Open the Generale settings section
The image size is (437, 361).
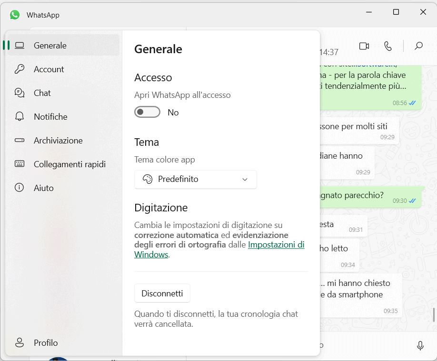pos(63,45)
